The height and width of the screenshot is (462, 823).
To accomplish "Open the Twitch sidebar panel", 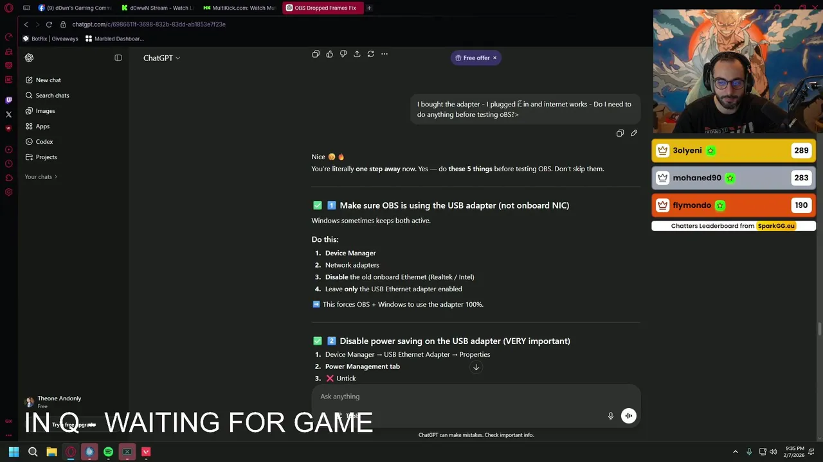I will 8,100.
